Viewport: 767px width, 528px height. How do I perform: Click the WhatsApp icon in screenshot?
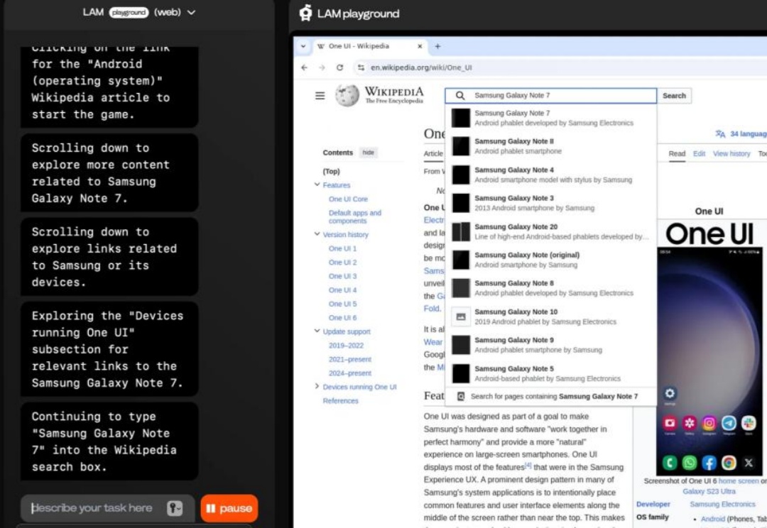click(689, 463)
